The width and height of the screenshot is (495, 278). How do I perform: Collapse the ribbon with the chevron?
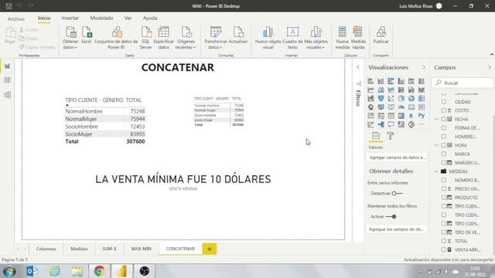[492, 55]
